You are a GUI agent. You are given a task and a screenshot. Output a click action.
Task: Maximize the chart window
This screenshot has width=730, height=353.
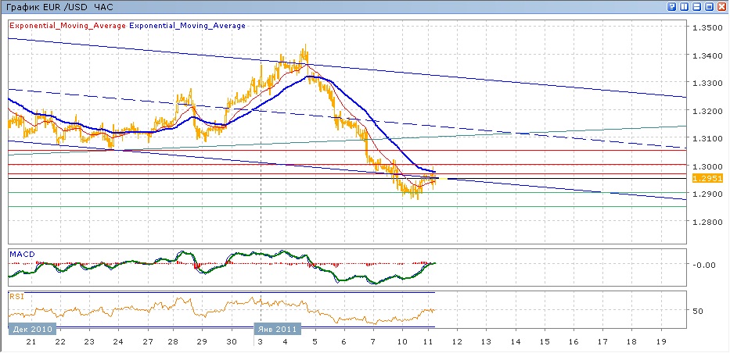[710, 6]
